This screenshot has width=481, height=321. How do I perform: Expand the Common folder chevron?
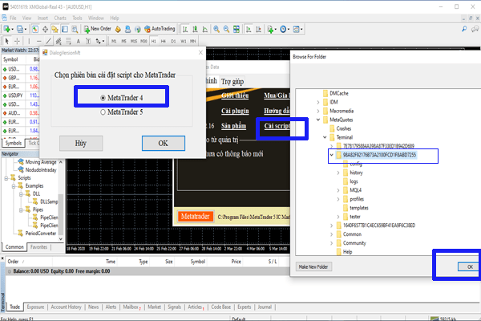click(332, 234)
